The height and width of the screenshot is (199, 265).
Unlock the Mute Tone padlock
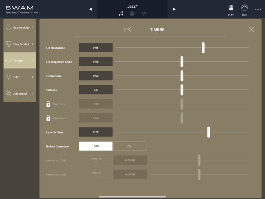[48, 118]
